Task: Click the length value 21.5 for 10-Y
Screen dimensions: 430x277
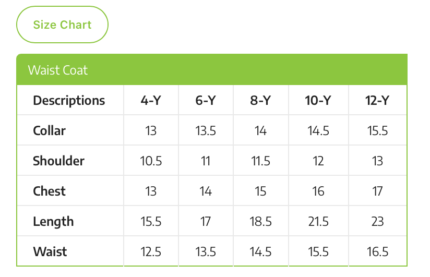Action: [318, 221]
